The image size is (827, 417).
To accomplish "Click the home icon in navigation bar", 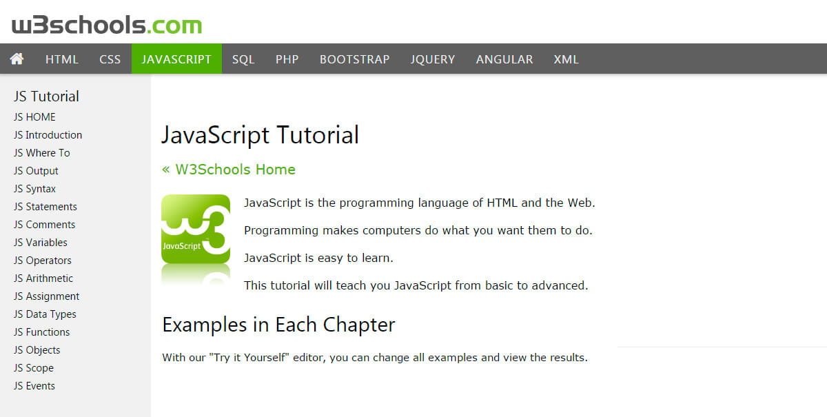I will coord(17,59).
